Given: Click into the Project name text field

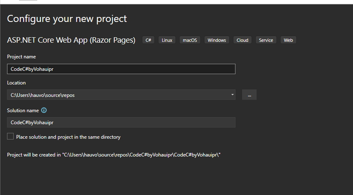Looking at the screenshot, I should pos(121,69).
